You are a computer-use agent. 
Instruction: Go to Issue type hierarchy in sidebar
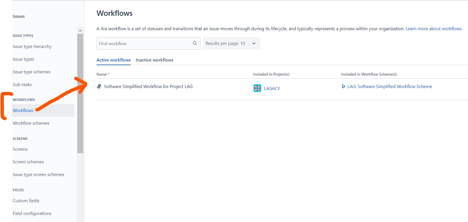pos(32,47)
